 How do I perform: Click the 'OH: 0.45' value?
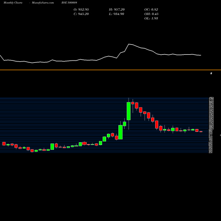pos(151,14)
